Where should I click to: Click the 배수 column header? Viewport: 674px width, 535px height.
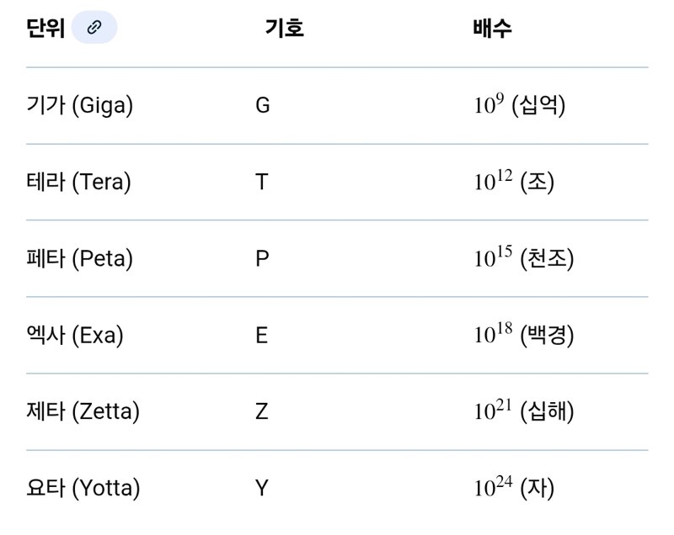493,28
